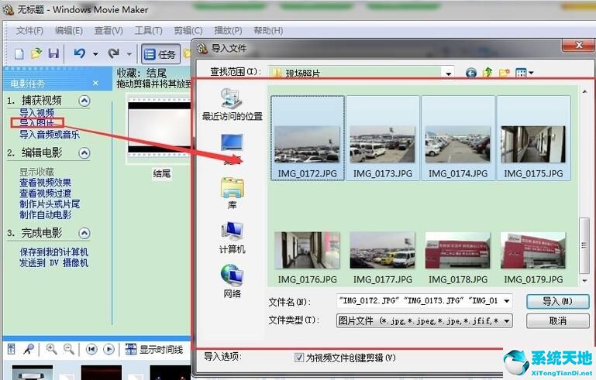Click the 制作自动电影 link

tap(45, 214)
